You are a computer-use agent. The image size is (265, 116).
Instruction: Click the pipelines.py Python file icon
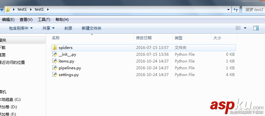[54, 68]
